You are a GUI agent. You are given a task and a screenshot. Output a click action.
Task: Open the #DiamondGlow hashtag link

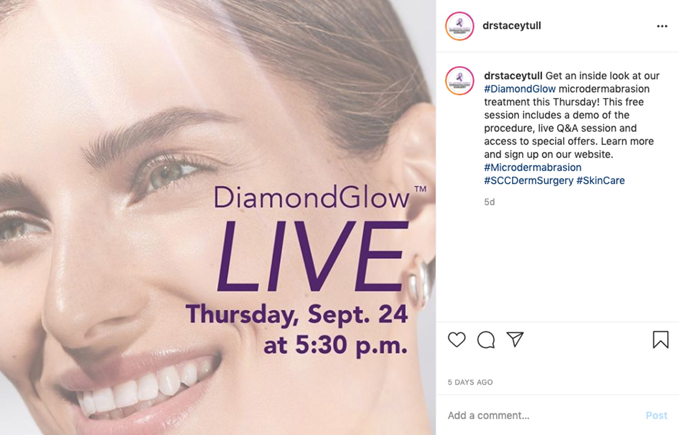[x=520, y=89]
